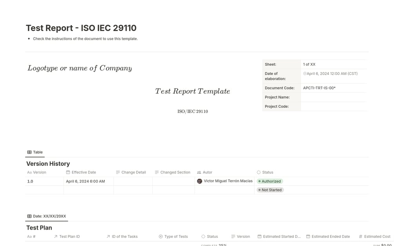394x246 pixels.
Task: Click the status spinner icon in Version History
Action: pos(259,172)
